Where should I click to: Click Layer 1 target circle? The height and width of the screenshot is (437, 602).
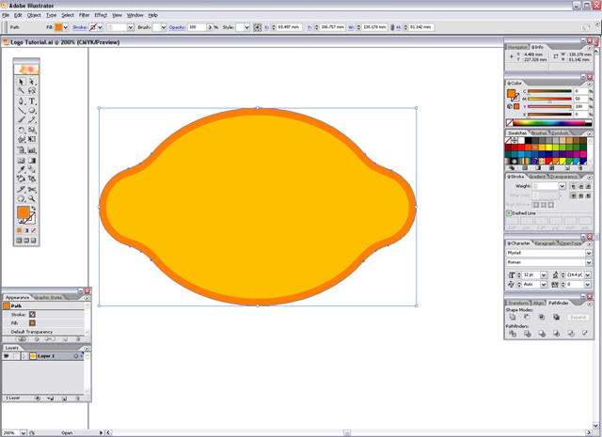[75, 356]
